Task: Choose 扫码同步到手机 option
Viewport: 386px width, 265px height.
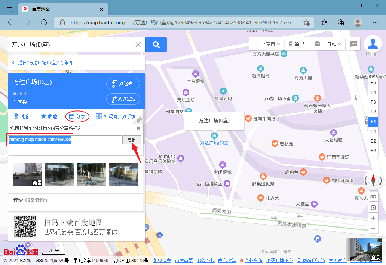Action: (116, 116)
